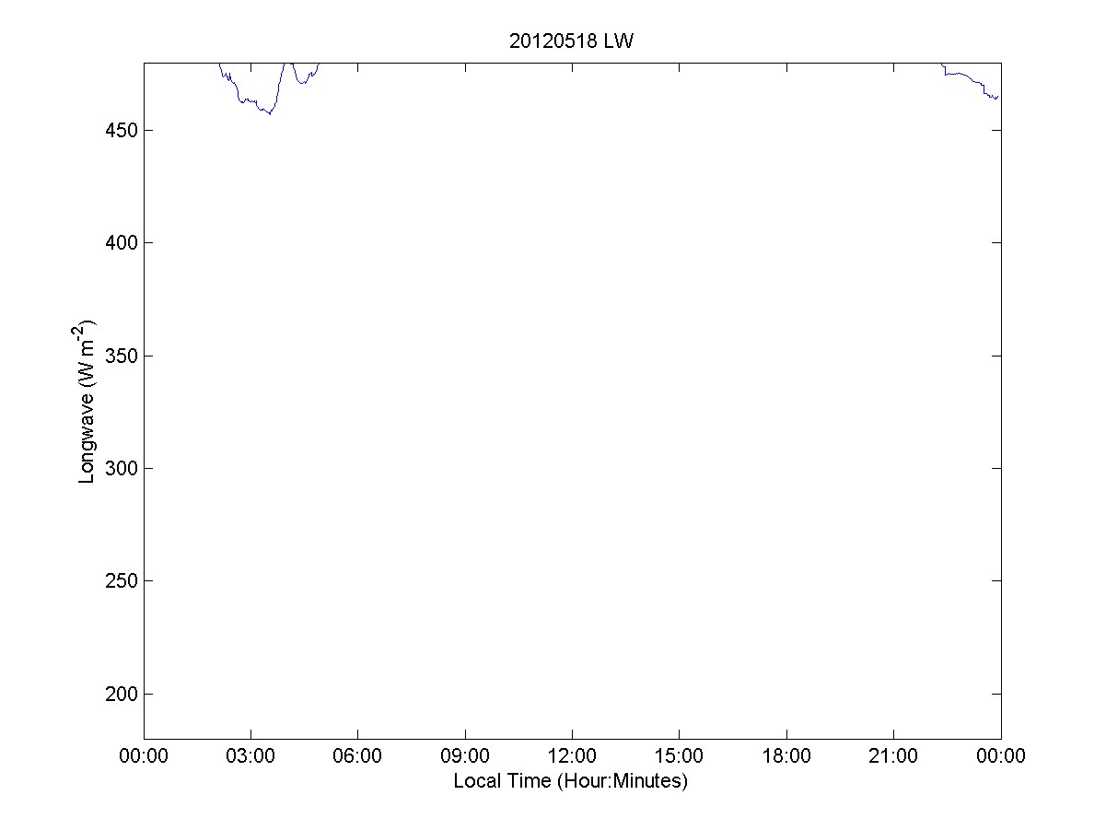Select the Local Time (Hour:Minutes) axis label
Viewport: 1106px width, 830px height.
tap(571, 781)
